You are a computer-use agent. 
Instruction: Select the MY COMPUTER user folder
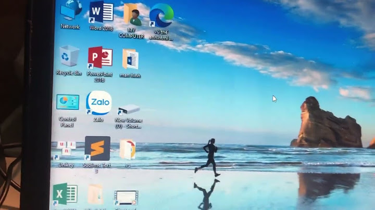tap(132, 15)
